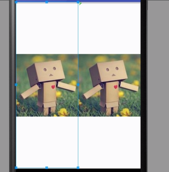Click empty white area above right image
169x172 pixels.
click(x=110, y=28)
